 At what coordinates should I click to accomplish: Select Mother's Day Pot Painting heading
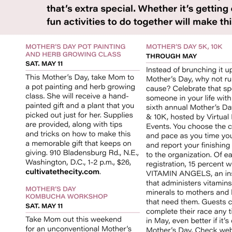coord(76,50)
